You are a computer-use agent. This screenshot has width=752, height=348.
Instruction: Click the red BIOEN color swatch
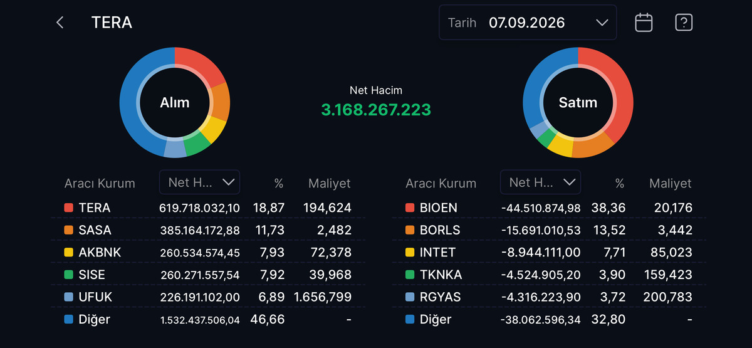(410, 208)
